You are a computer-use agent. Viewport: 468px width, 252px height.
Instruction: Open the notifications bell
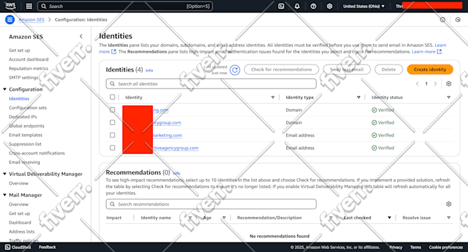point(297,6)
